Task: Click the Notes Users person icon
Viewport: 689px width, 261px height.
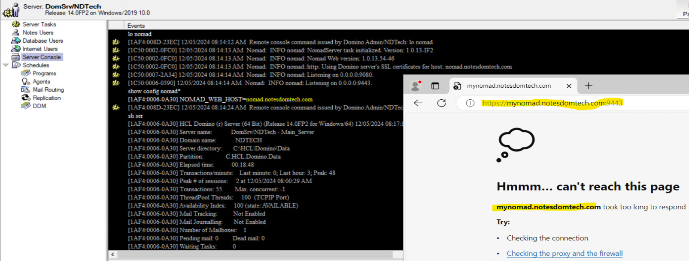Action: coord(16,33)
